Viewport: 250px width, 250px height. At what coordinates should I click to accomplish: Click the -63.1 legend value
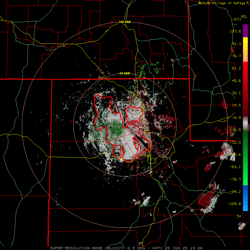click(x=235, y=167)
